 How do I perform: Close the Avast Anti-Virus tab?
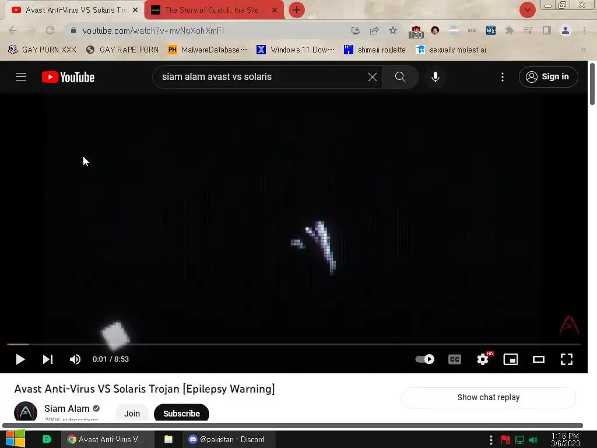pyautogui.click(x=135, y=10)
